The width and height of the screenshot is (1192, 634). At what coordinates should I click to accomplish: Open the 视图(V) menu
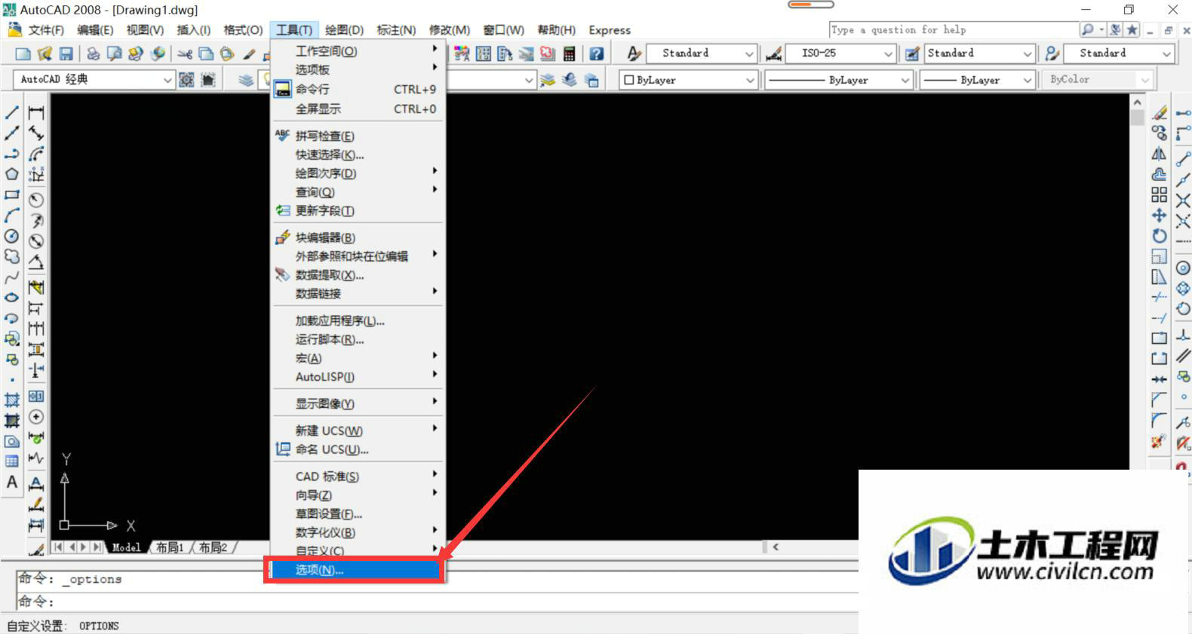point(145,30)
